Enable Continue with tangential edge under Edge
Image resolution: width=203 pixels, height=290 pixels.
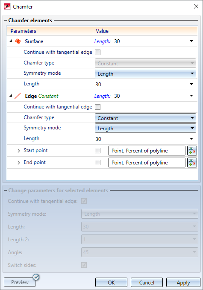pos(98,107)
